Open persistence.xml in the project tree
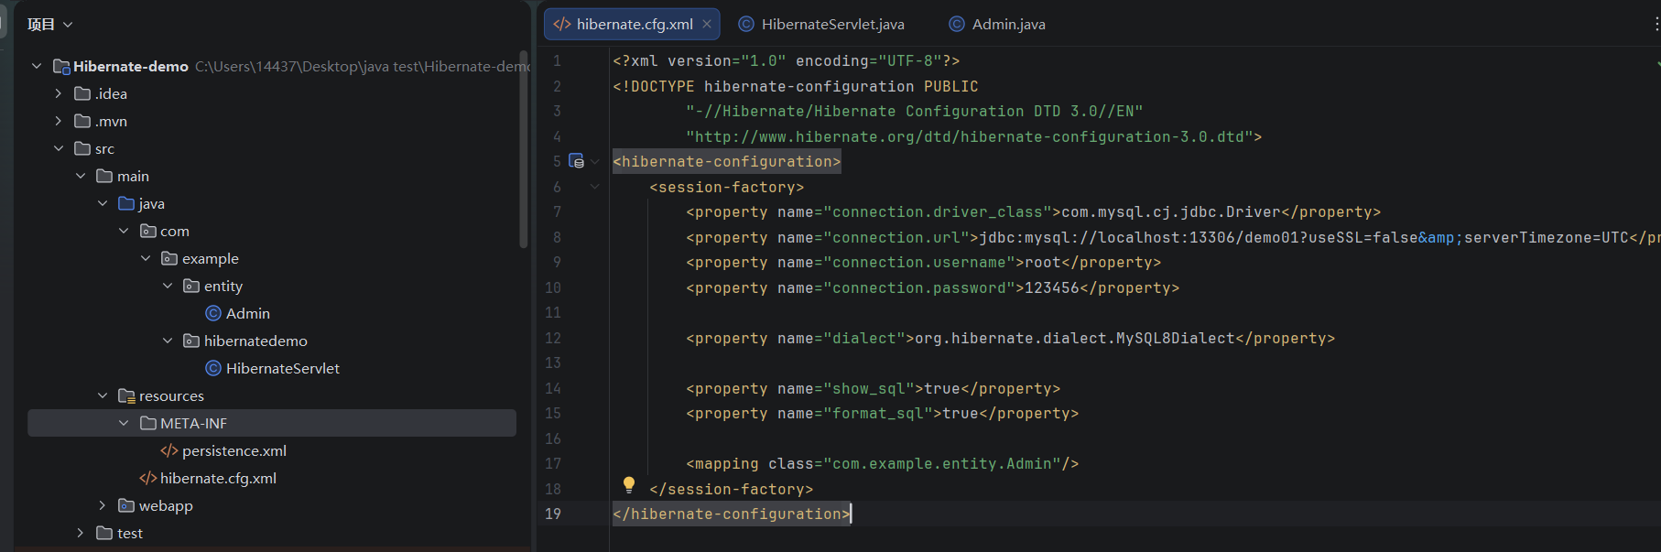The height and width of the screenshot is (552, 1661). (234, 450)
